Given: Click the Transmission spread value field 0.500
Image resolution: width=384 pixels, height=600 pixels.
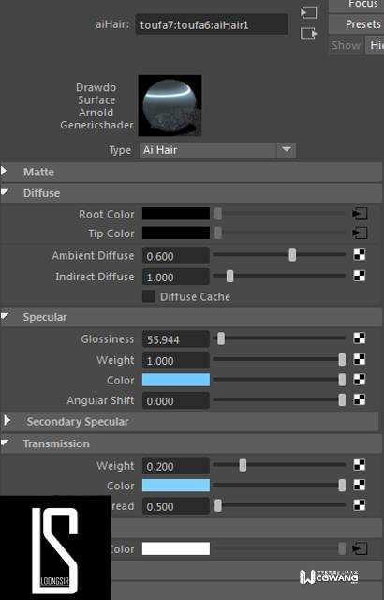Looking at the screenshot, I should (176, 506).
